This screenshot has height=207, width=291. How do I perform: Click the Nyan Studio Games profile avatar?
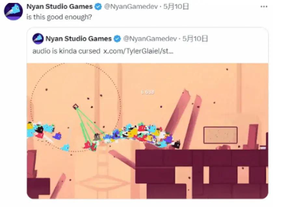coord(13,11)
